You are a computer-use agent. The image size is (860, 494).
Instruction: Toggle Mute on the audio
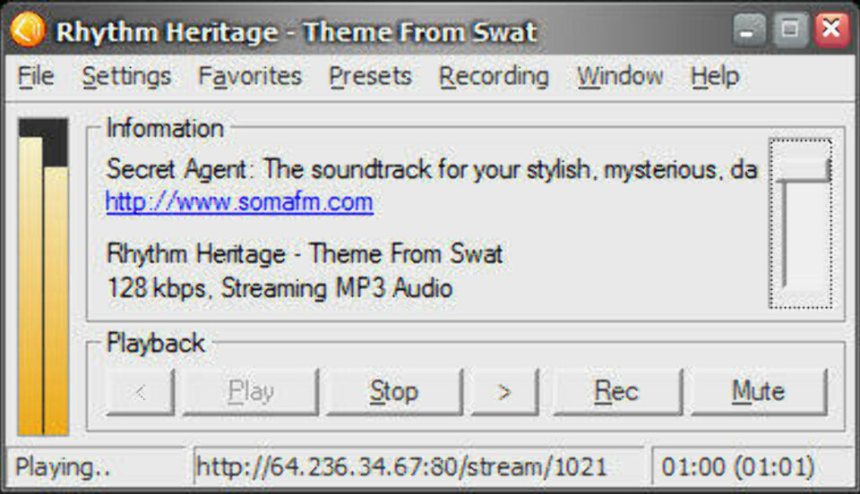click(758, 392)
